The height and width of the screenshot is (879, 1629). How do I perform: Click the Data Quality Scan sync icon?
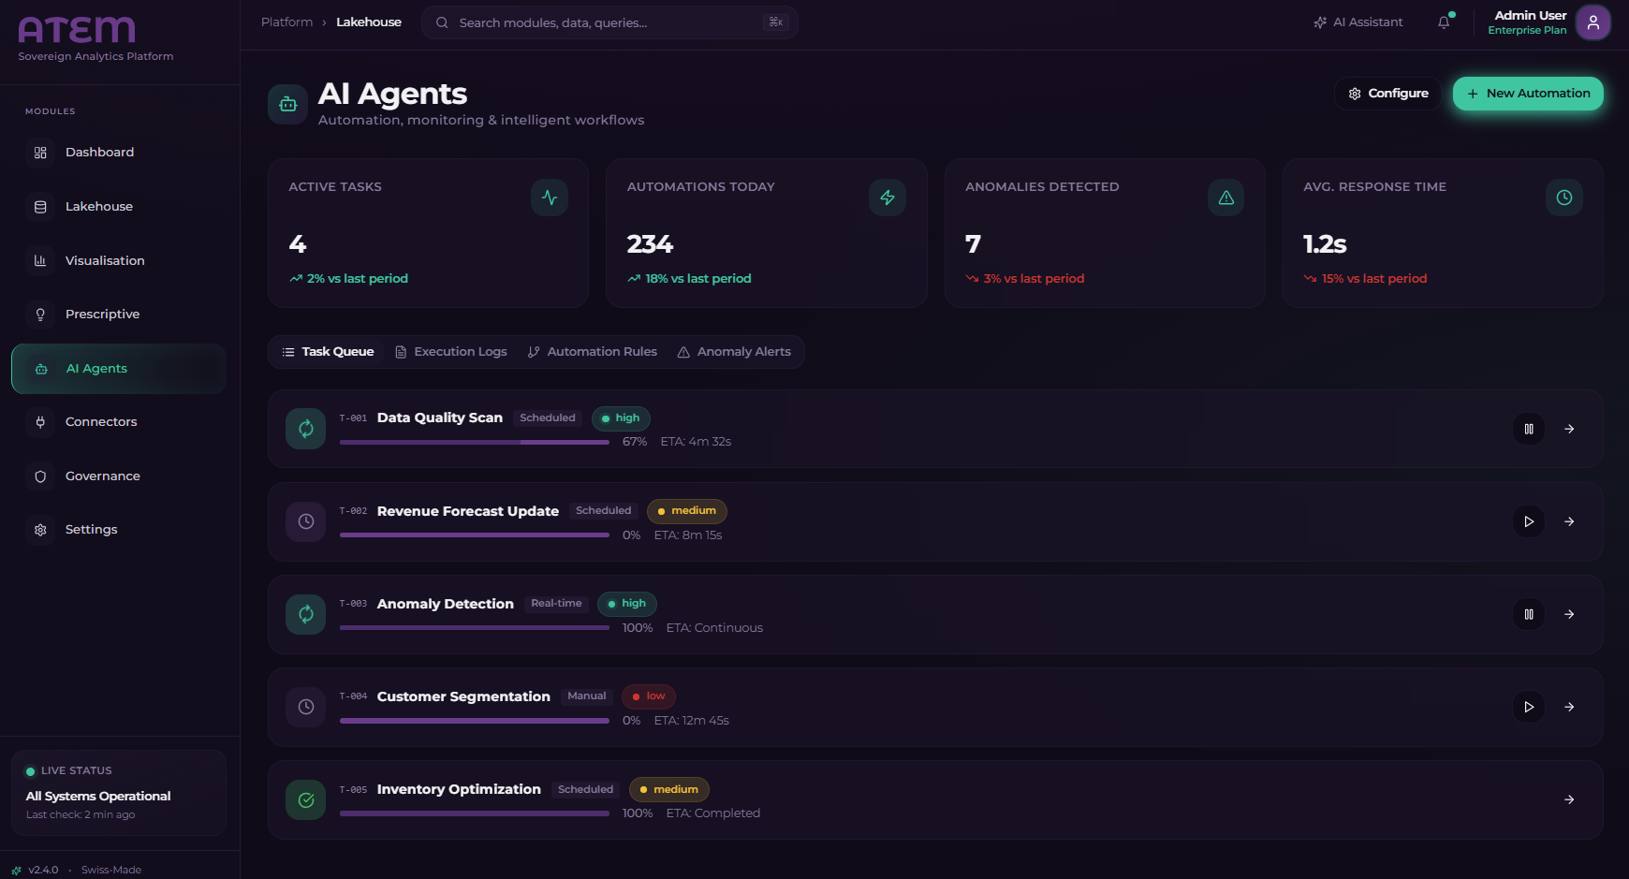tap(306, 429)
